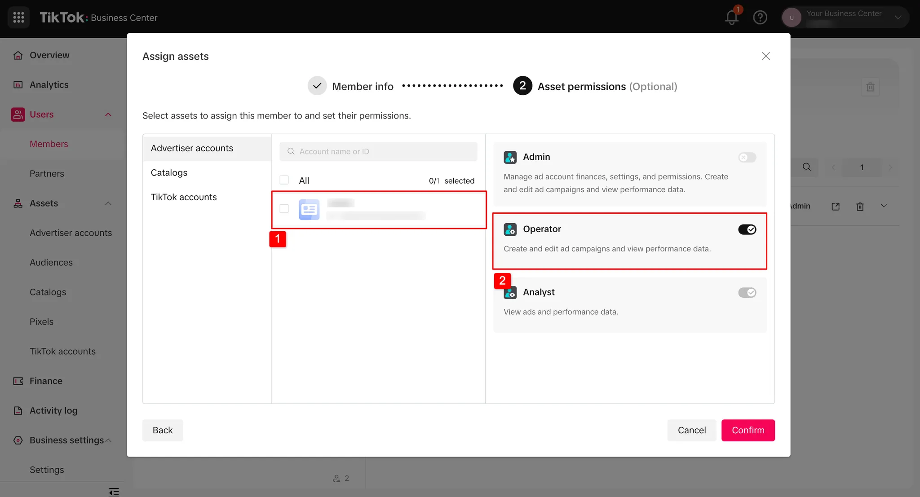
Task: Click the Finance sidebar icon
Action: (18, 381)
